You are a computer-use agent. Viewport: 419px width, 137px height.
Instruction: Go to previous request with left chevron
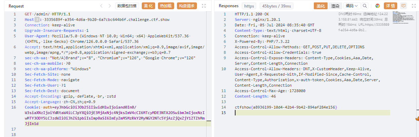coord(101,6)
